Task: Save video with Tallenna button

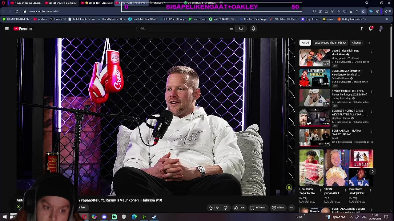Action: coord(258,208)
